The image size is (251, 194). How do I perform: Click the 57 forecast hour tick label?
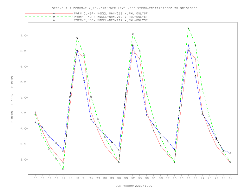[x=168, y=178]
